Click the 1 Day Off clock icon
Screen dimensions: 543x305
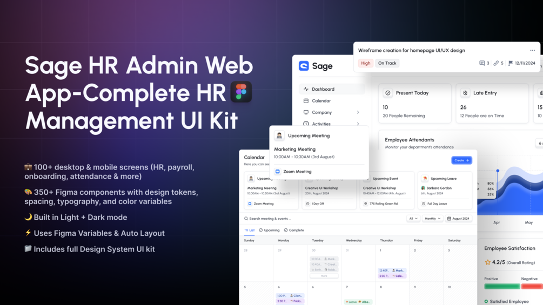[x=307, y=204]
